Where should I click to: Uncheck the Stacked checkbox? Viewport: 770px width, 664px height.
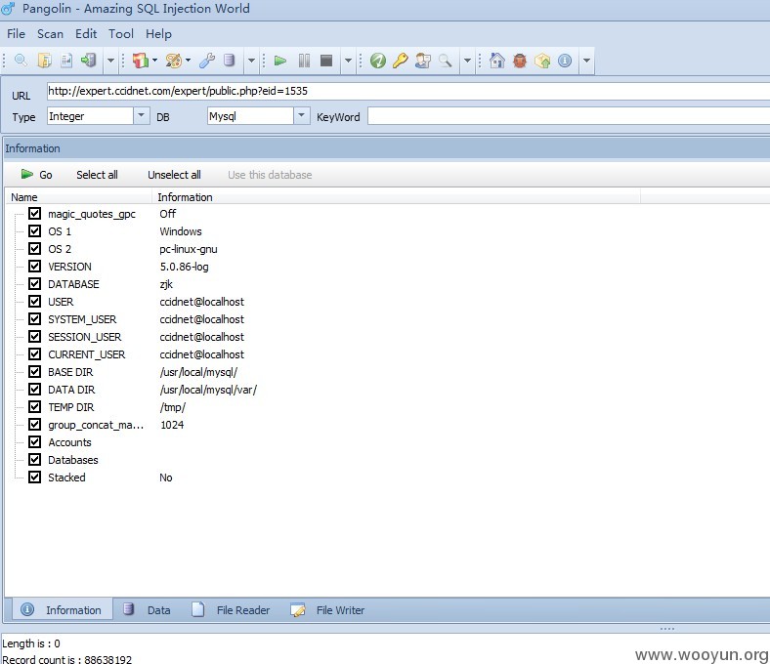tap(34, 477)
